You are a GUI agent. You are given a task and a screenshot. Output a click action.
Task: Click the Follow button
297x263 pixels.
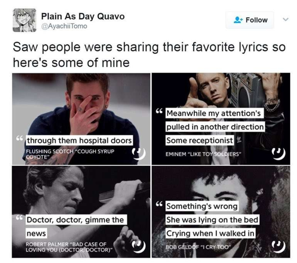[250, 20]
